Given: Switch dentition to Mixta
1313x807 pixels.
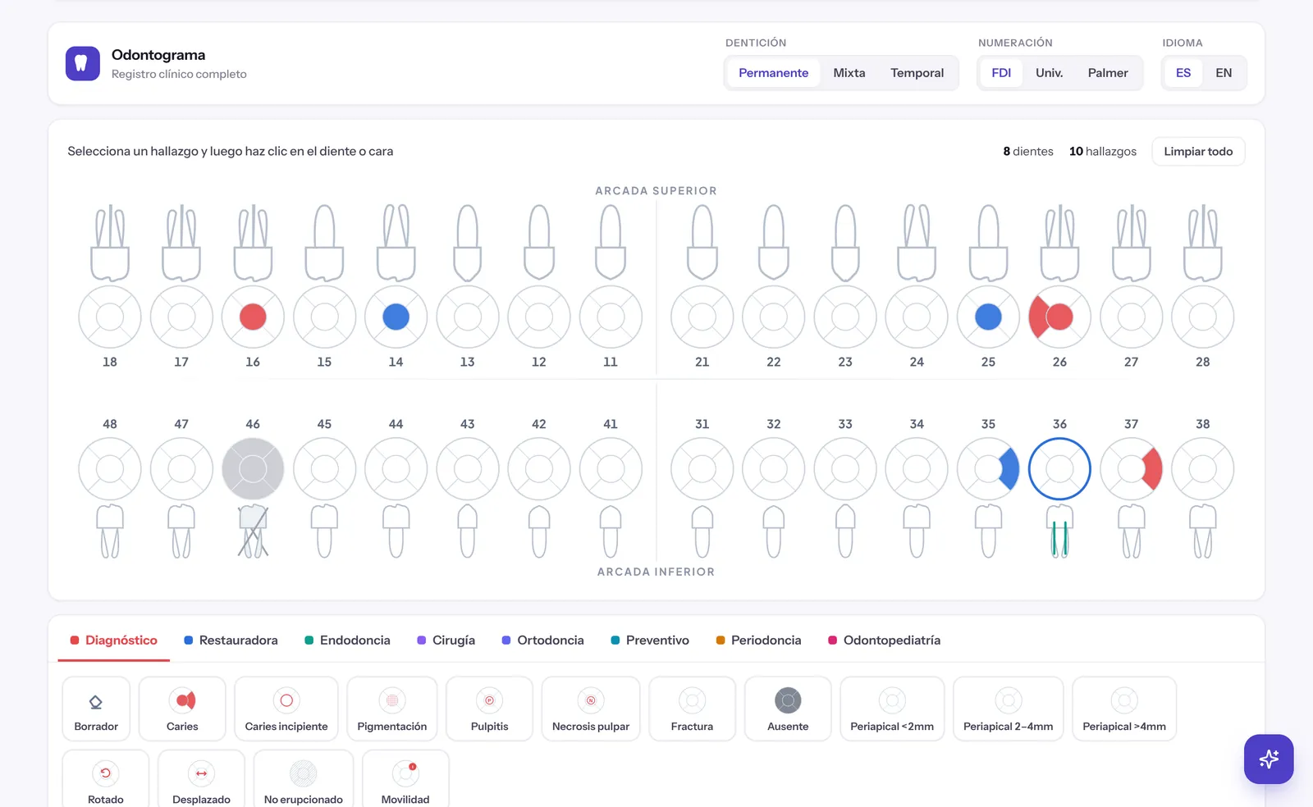Looking at the screenshot, I should tap(849, 73).
